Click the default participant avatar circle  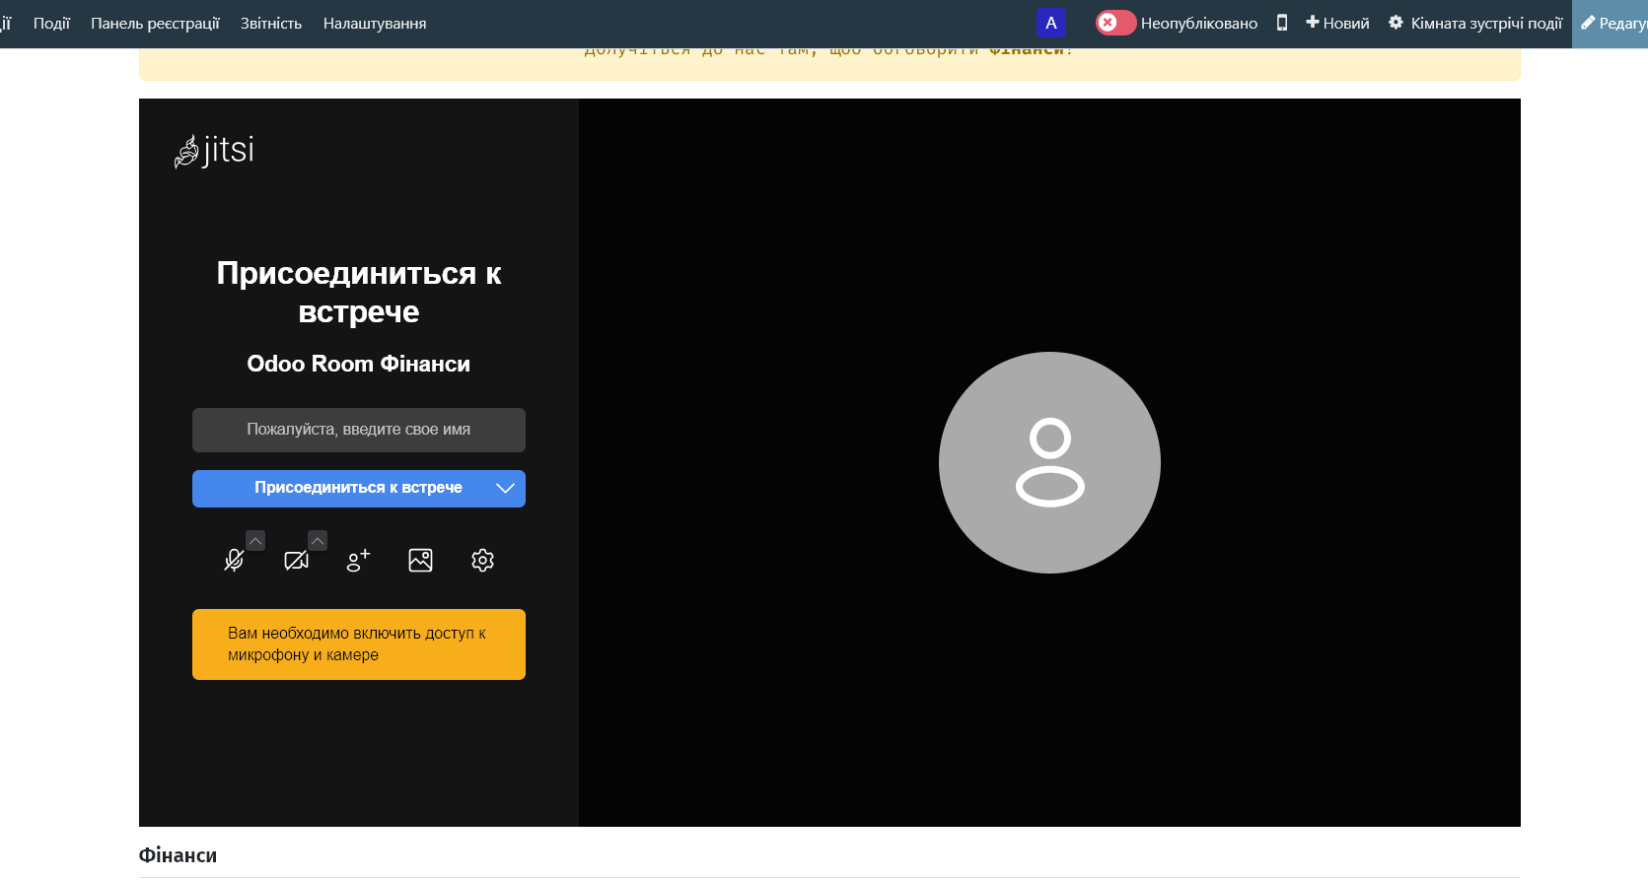pos(1049,462)
